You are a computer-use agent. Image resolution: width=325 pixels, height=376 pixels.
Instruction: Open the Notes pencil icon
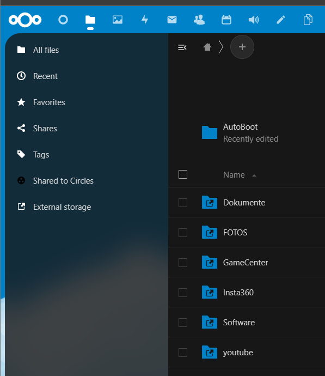point(281,20)
